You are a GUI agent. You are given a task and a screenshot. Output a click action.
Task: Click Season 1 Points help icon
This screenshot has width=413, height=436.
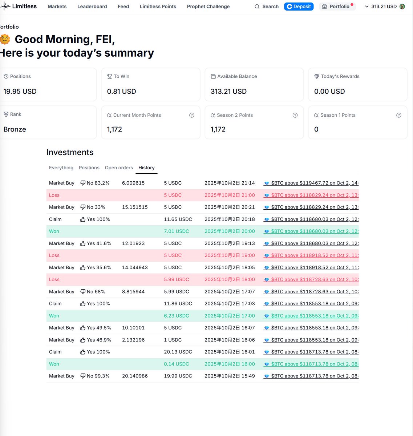pyautogui.click(x=399, y=115)
